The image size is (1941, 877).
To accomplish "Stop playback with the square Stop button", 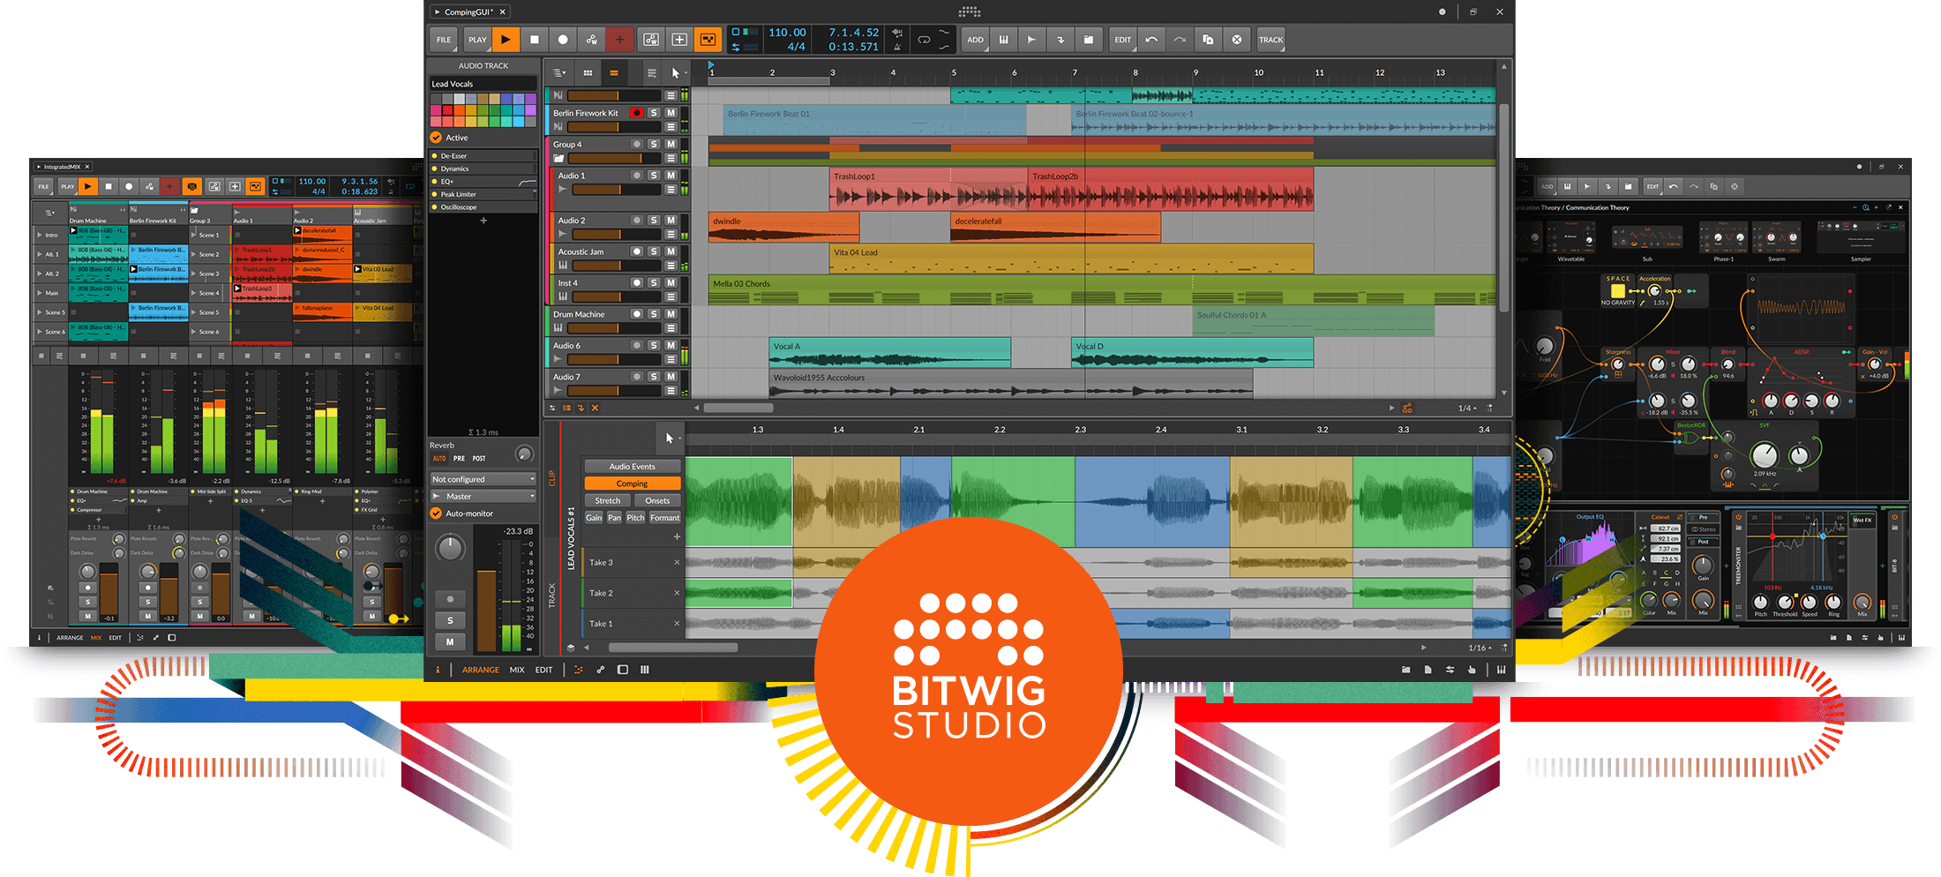I will [534, 40].
